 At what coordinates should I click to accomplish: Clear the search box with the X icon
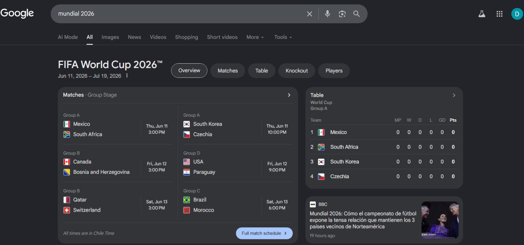(x=310, y=14)
